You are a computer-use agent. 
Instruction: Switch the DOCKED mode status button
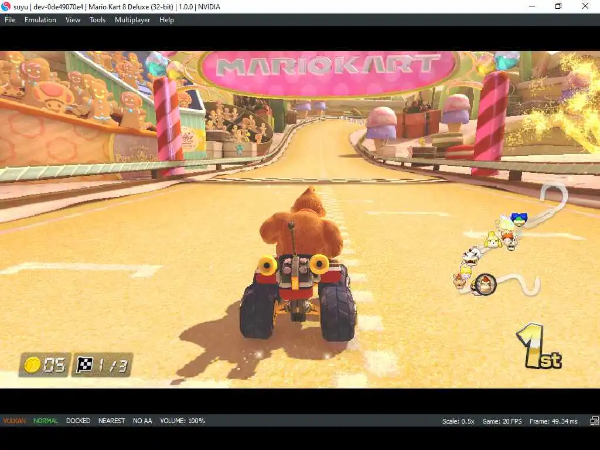coord(78,421)
